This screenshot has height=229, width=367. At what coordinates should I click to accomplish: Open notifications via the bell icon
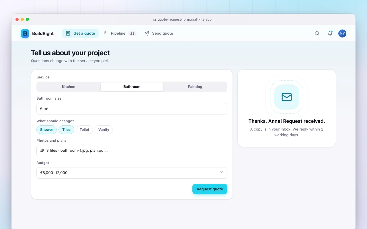tap(330, 33)
